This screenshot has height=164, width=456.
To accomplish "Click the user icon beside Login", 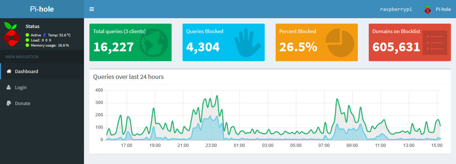I will pyautogui.click(x=9, y=87).
